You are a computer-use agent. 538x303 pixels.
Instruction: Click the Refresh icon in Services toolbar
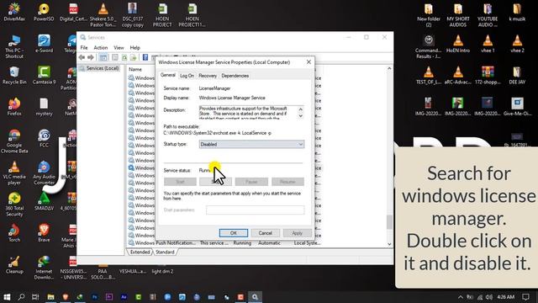click(124, 57)
